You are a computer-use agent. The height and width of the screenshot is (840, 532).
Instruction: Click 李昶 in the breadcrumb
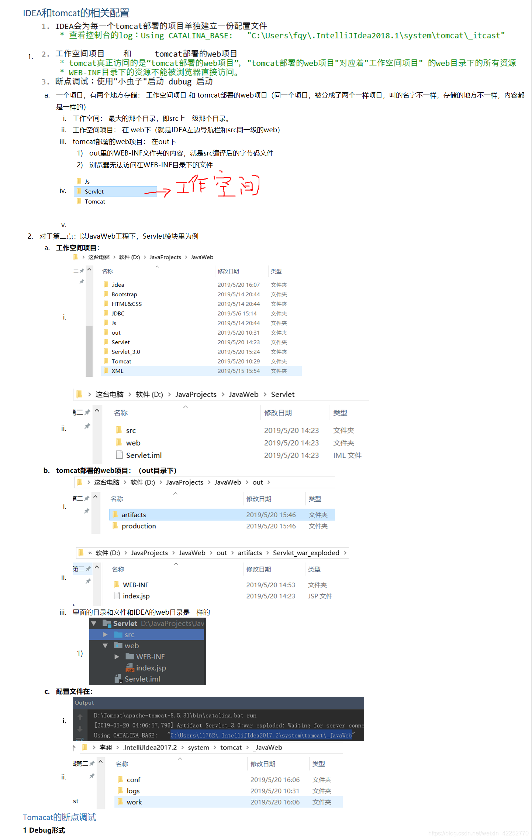[106, 748]
